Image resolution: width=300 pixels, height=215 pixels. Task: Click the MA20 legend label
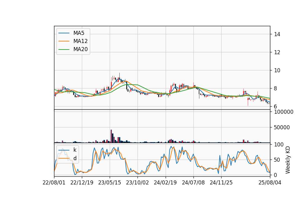coord(80,50)
